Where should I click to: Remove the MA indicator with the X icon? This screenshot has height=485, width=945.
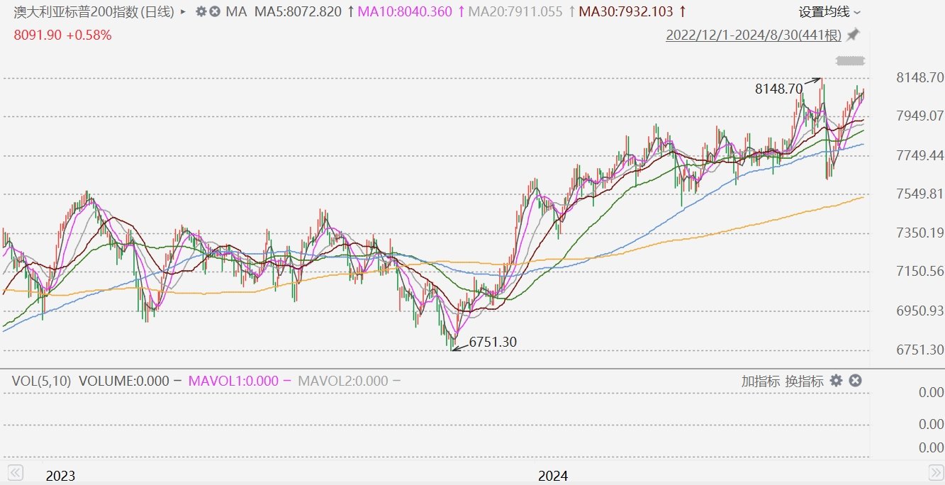pos(215,12)
